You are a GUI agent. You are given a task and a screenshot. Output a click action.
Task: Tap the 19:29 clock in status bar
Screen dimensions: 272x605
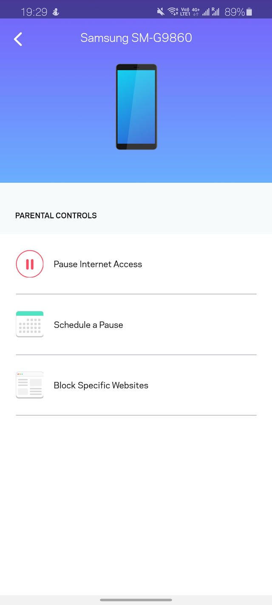[x=34, y=12]
